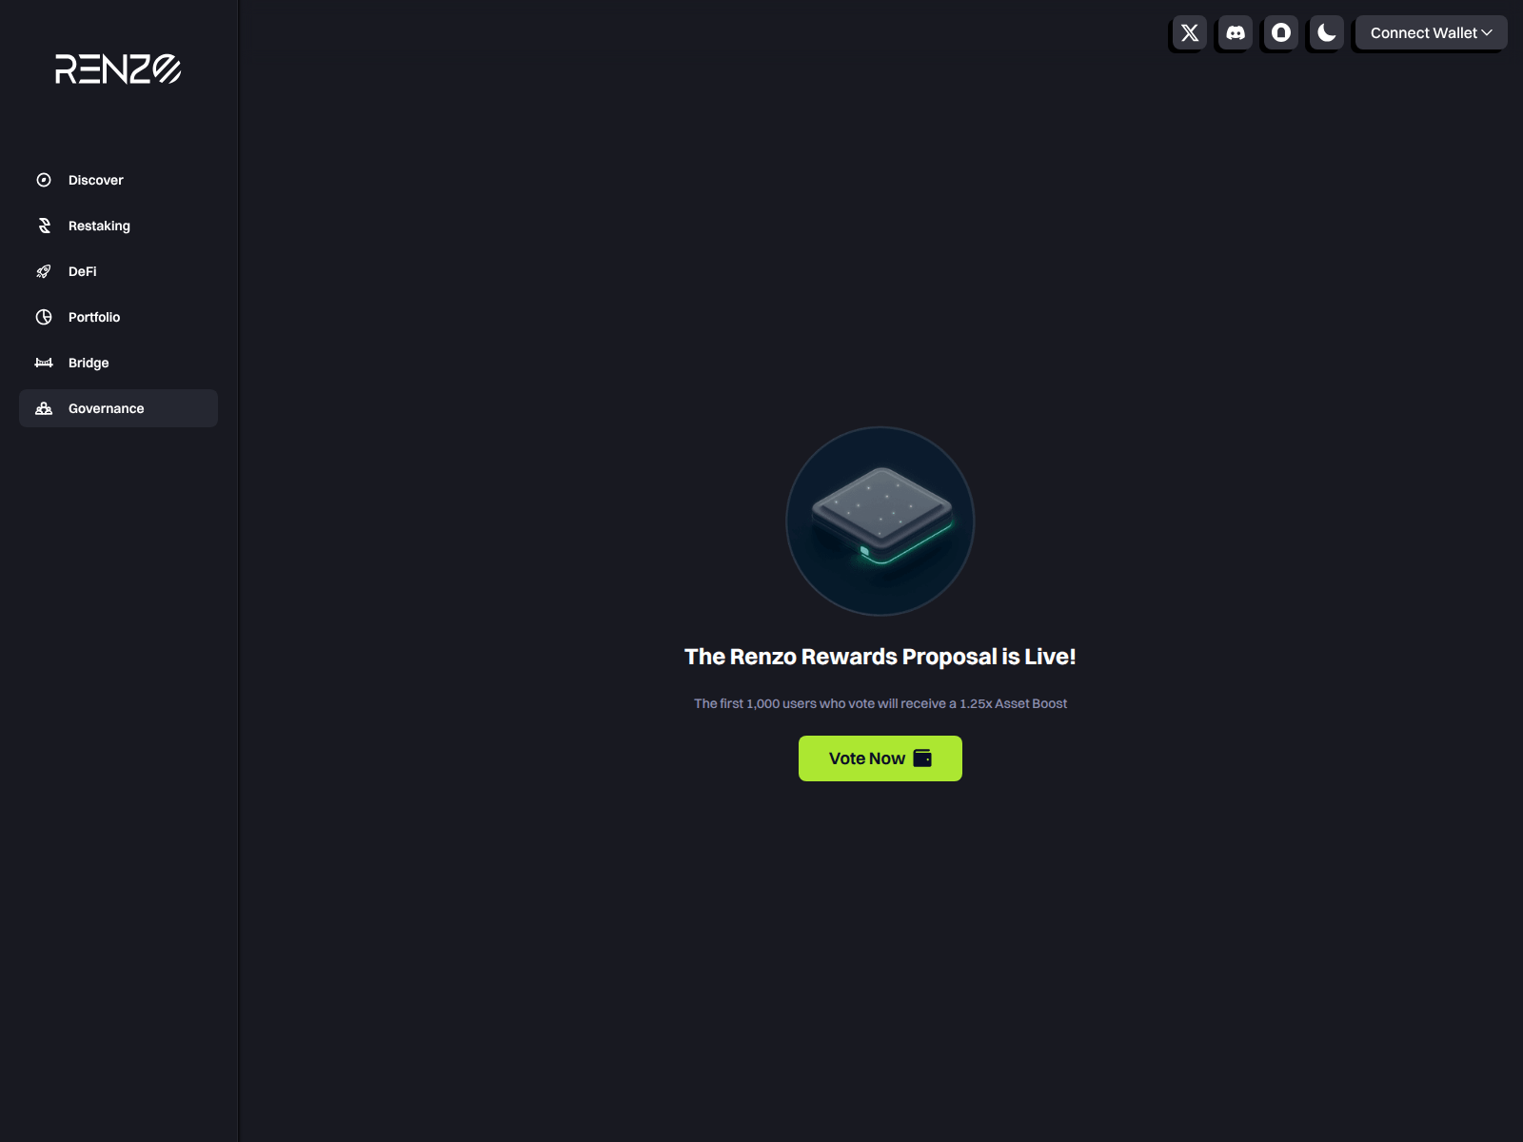Switch to the Bridge section
The width and height of the screenshot is (1523, 1142).
118,363
